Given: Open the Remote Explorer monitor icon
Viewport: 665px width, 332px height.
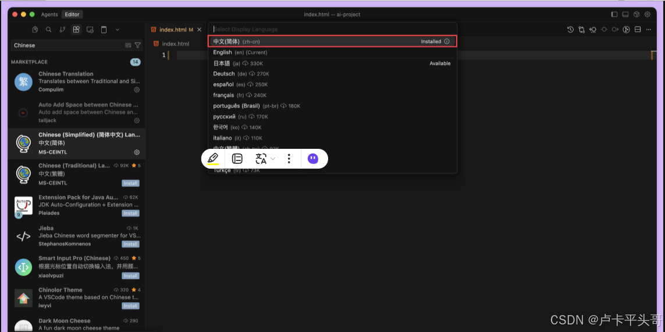Looking at the screenshot, I should pos(90,30).
